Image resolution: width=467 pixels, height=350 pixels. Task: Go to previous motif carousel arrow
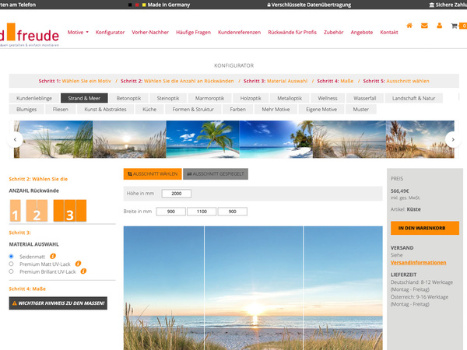[x=15, y=139]
